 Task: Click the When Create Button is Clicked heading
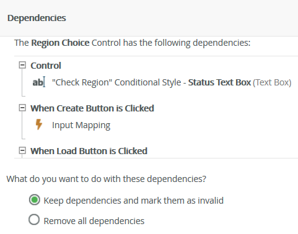click(x=92, y=108)
